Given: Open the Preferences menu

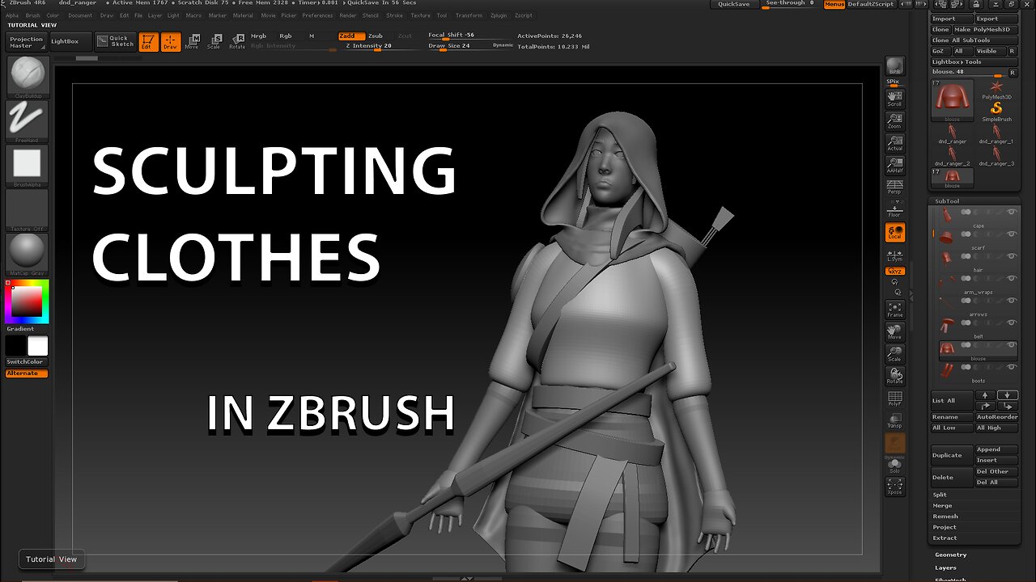Looking at the screenshot, I should point(317,15).
